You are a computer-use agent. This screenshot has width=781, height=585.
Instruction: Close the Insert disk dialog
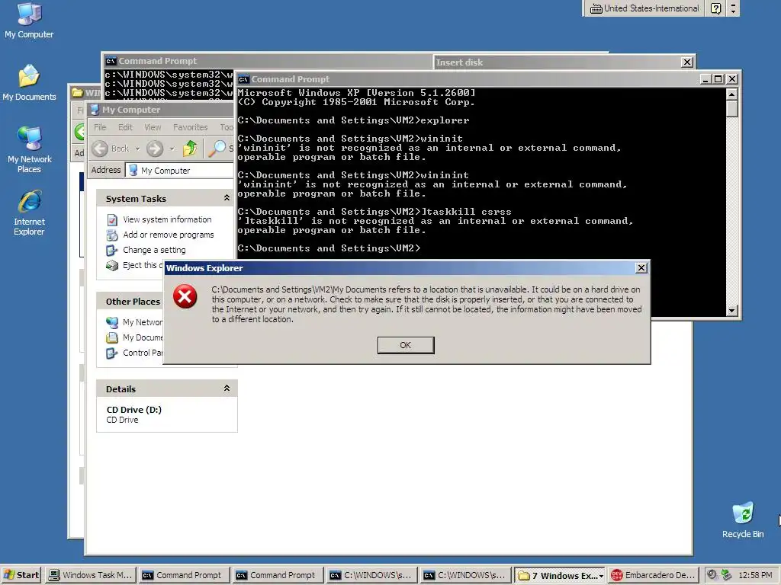687,62
